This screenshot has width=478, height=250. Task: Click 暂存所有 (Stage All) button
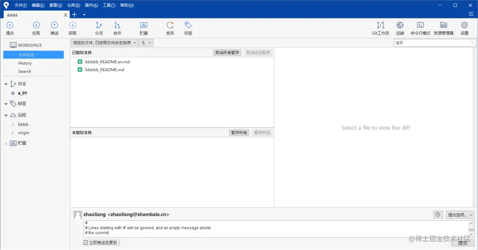pos(239,133)
